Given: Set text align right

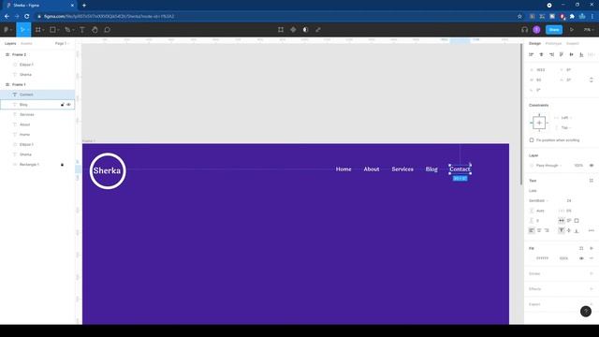Looking at the screenshot, I should coord(547,230).
